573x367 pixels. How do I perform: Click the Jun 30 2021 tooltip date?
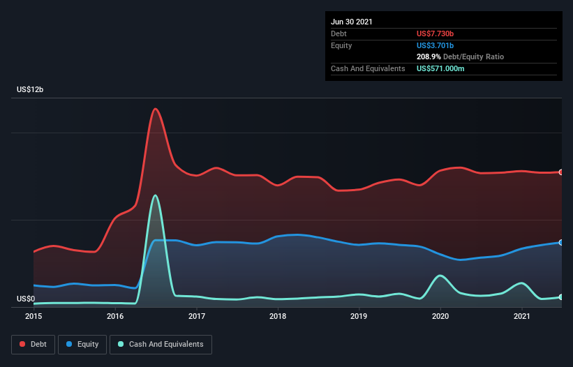pos(352,22)
